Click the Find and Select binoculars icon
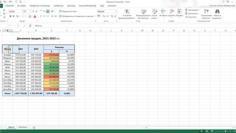The height and width of the screenshot is (133, 236). pos(217,11)
